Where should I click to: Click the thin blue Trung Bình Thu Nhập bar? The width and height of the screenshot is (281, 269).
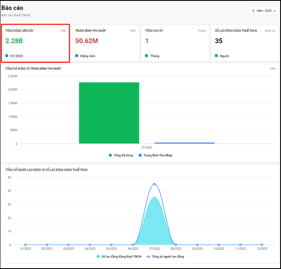coord(185,143)
